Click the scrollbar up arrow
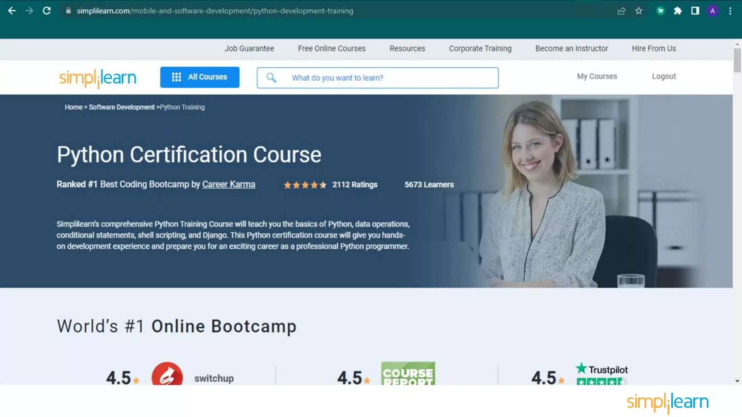The width and height of the screenshot is (742, 417). click(737, 44)
